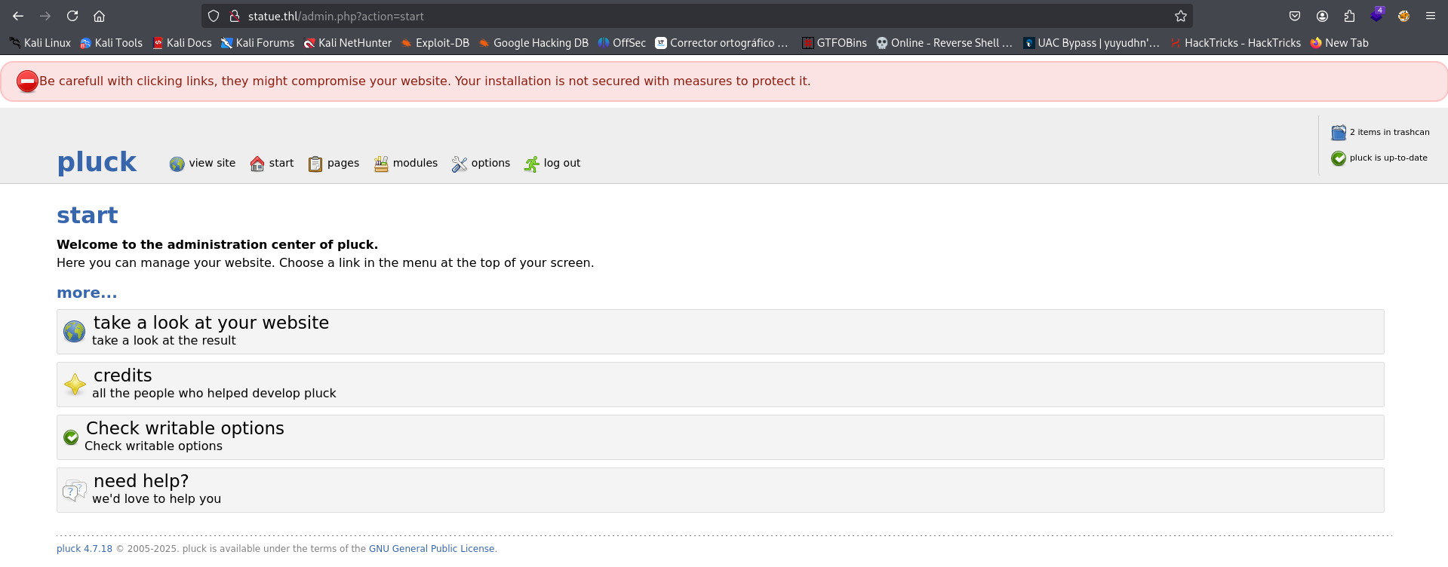This screenshot has width=1448, height=567.
Task: Click the purple extension icon with badge 4
Action: point(1377,14)
